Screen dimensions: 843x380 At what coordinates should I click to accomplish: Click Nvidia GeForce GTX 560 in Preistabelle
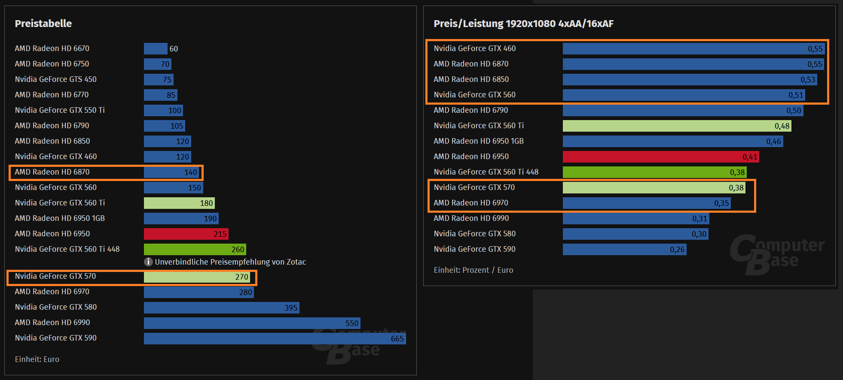(x=56, y=187)
